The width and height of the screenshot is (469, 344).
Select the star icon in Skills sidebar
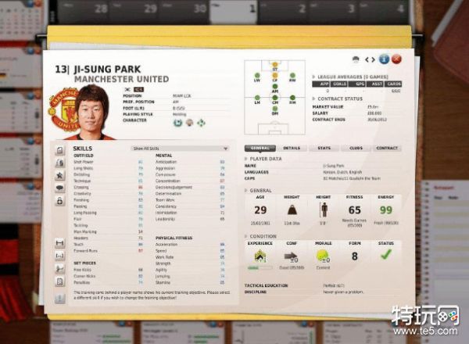(60, 176)
